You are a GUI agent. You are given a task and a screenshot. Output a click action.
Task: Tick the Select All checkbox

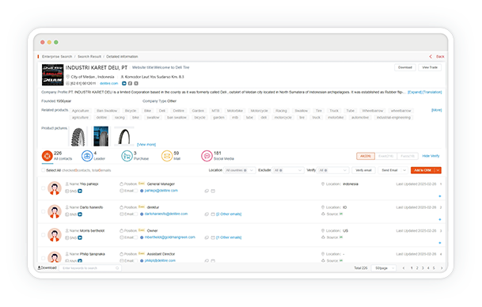pyautogui.click(x=43, y=170)
